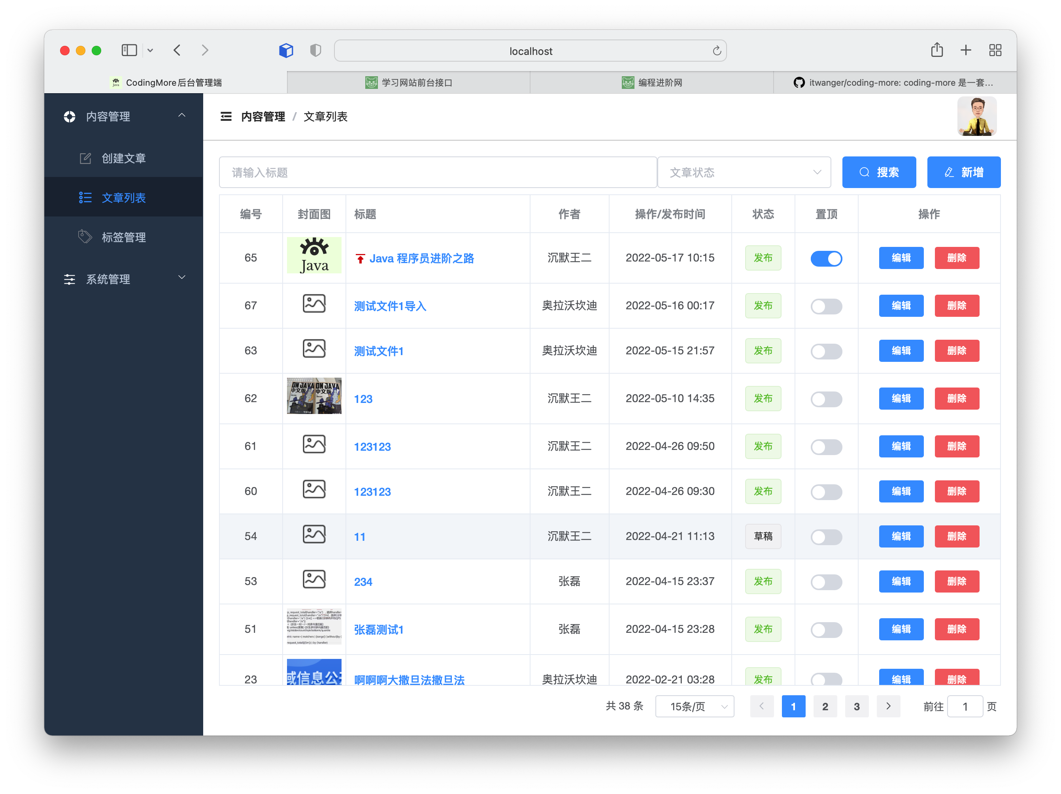Open 创建文章 in the sidebar
This screenshot has height=794, width=1061.
[x=123, y=158]
